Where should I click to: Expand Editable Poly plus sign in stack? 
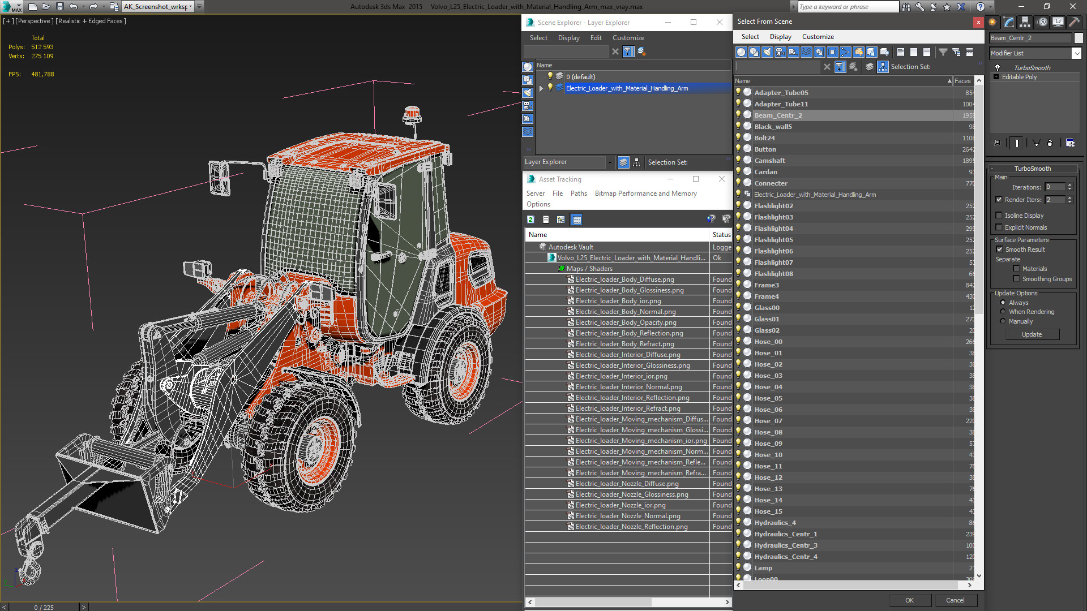pos(996,77)
